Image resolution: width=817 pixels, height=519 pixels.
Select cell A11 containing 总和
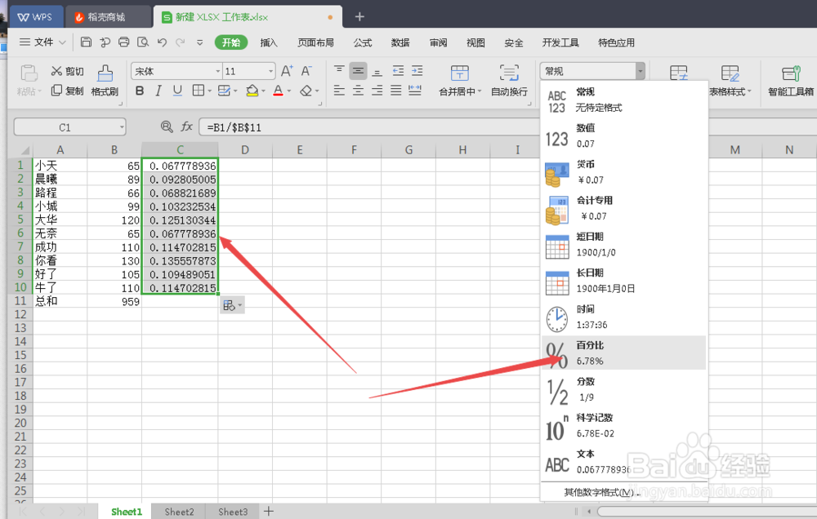click(60, 301)
